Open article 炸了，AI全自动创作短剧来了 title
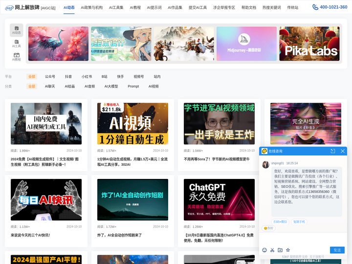This screenshot has width=352, height=264. click(x=119, y=235)
